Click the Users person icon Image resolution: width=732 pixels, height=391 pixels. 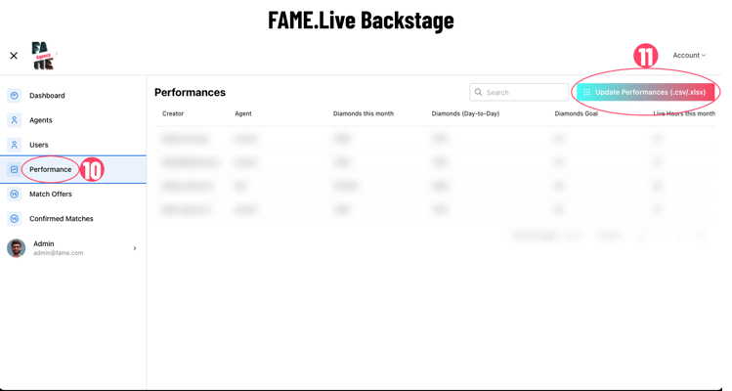(14, 145)
